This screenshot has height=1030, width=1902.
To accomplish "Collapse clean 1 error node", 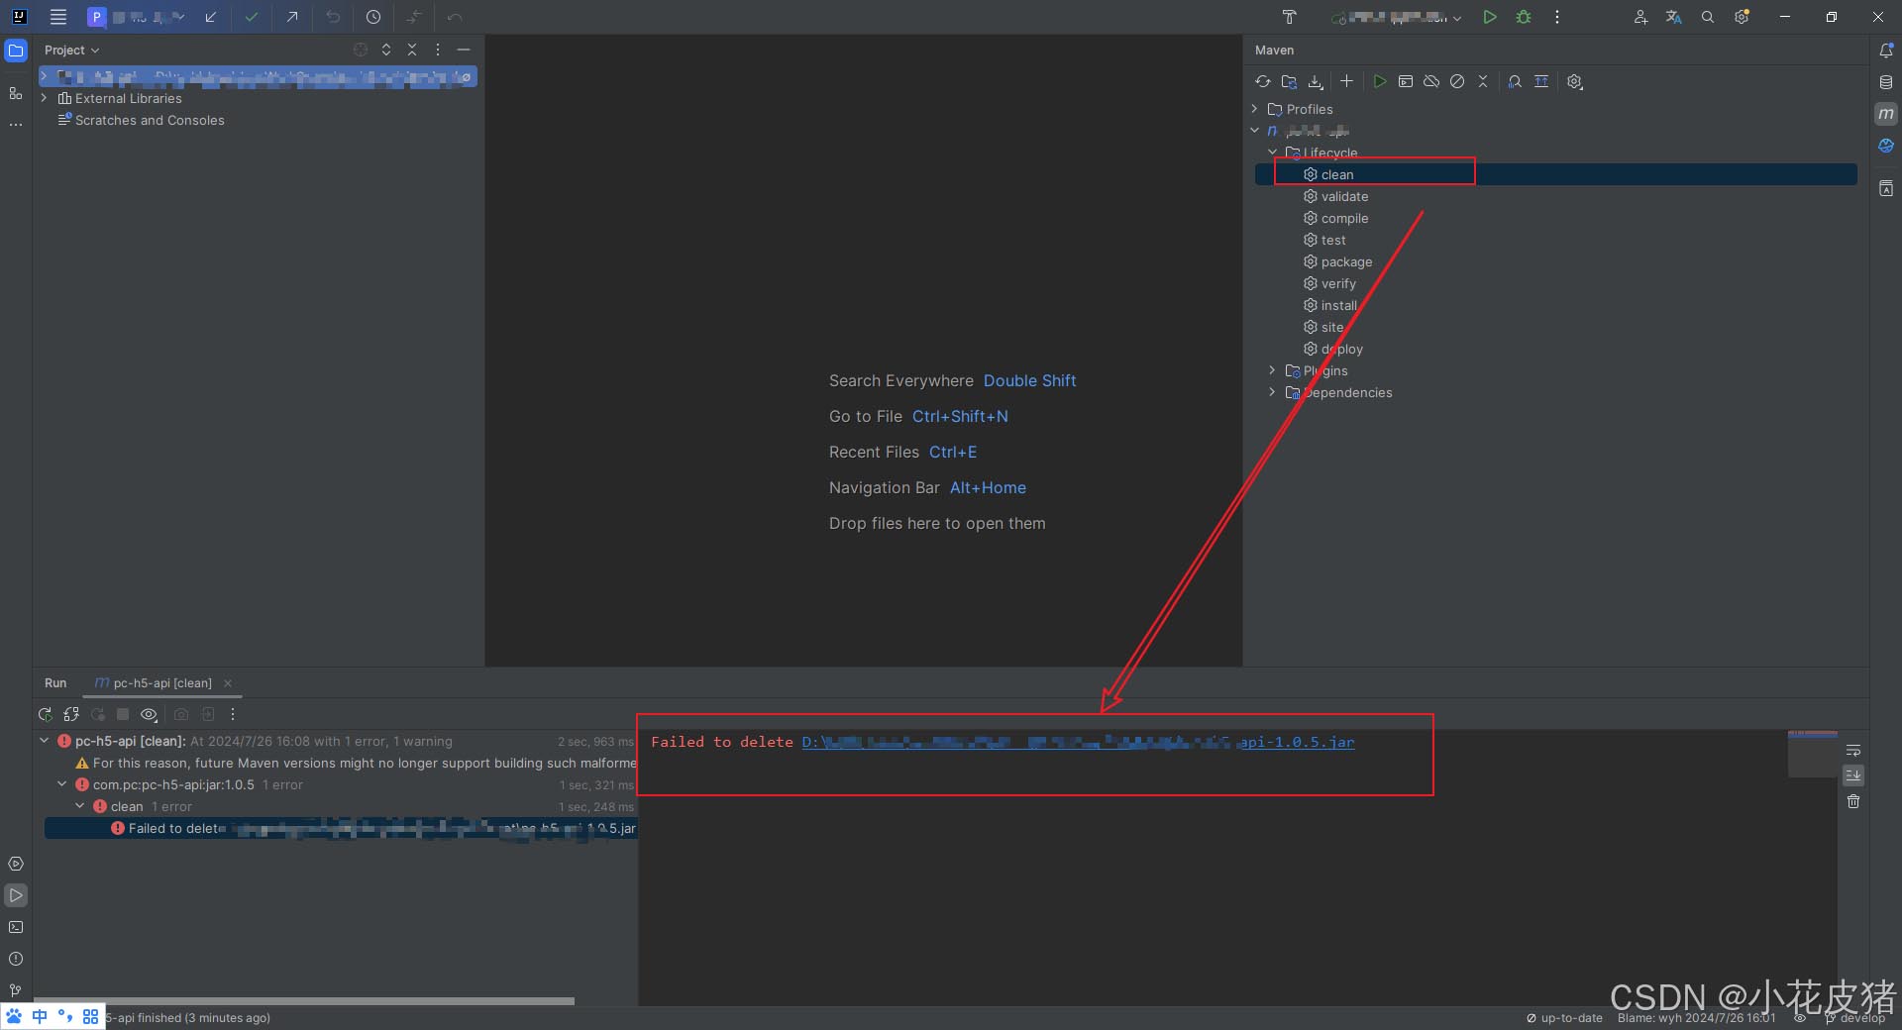I will click(79, 806).
